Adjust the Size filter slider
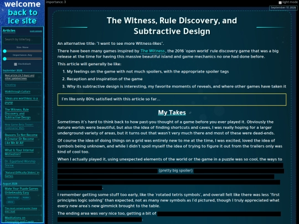299x224 pixels. [23, 51]
